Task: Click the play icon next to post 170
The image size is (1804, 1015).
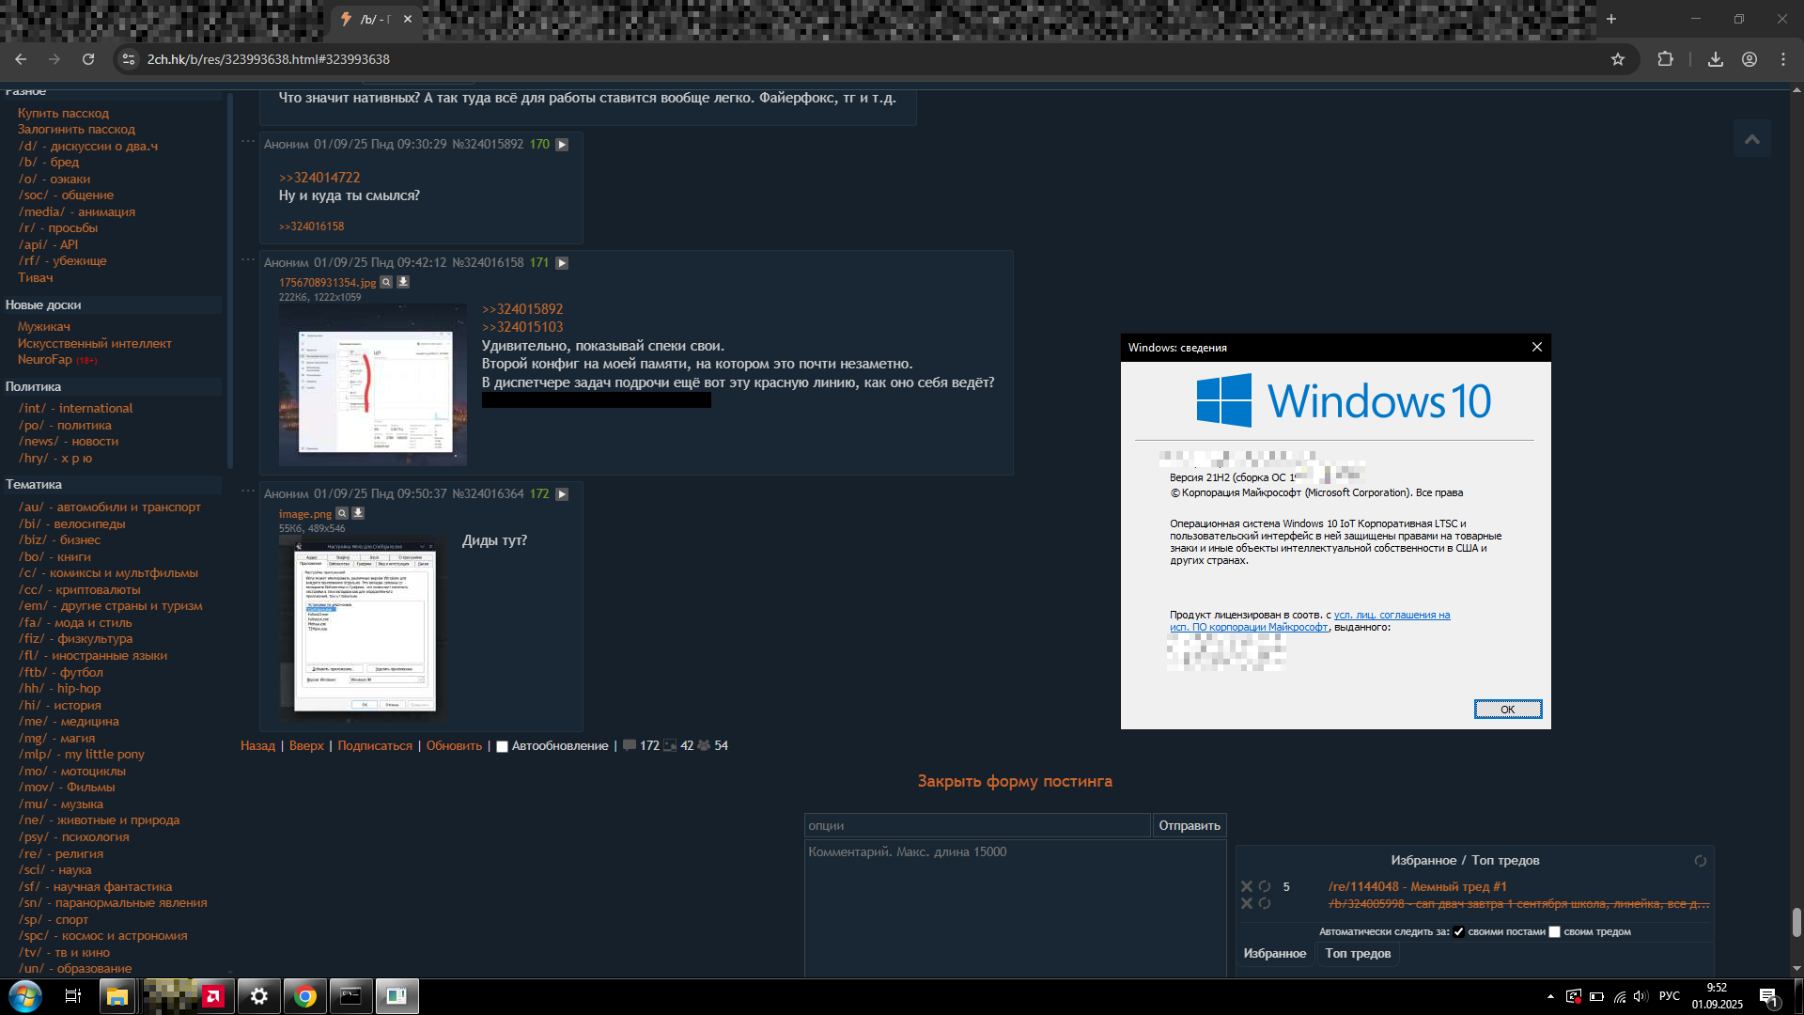Action: pos(562,145)
